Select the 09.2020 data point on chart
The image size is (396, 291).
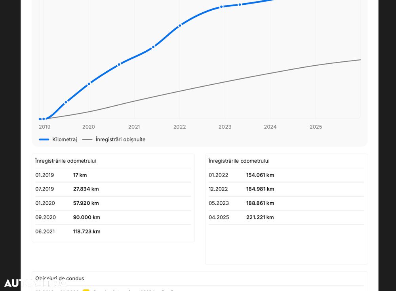point(119,65)
